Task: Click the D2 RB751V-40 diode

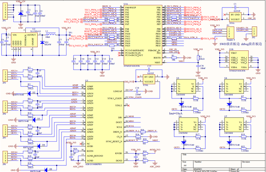Action: click(29, 93)
